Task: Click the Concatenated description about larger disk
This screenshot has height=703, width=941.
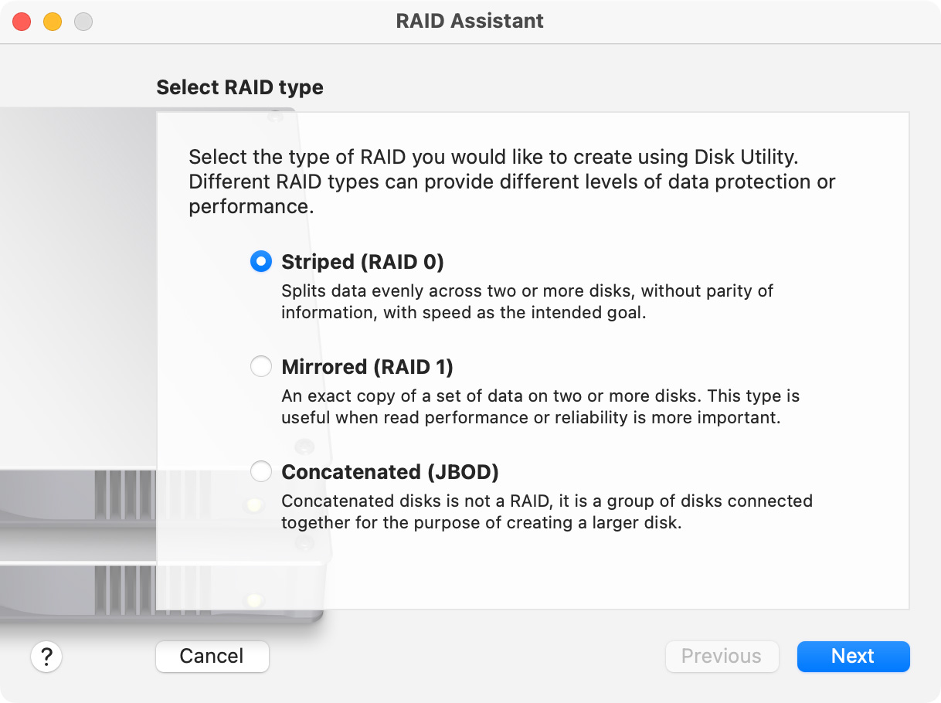Action: pyautogui.click(x=547, y=511)
